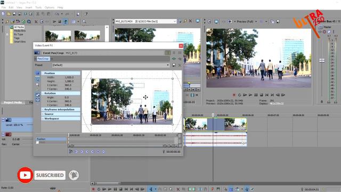Screen dimensions: 341x192
Task: Click the main timeline horizontal scrollbar
Action: tap(108, 183)
